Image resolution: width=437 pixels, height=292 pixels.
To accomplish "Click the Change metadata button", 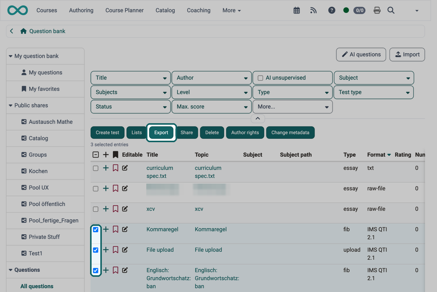I will 290,132.
